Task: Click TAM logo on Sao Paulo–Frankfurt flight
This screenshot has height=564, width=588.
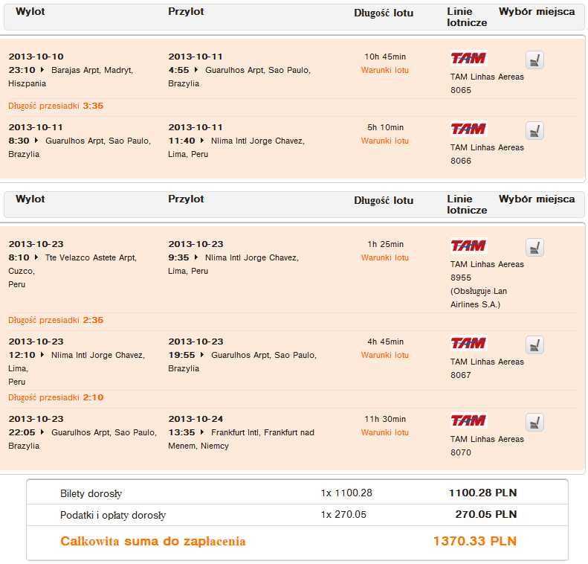Action: (468, 420)
